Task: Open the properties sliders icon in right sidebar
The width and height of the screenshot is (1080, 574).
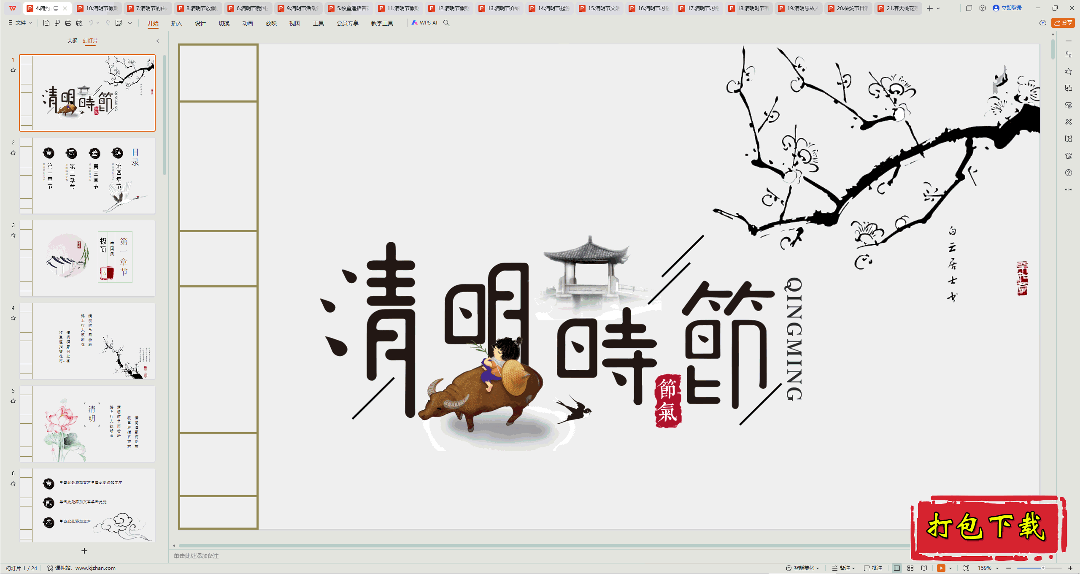Action: pyautogui.click(x=1069, y=54)
